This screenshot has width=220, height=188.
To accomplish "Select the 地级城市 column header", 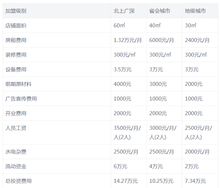I will click(x=195, y=11).
